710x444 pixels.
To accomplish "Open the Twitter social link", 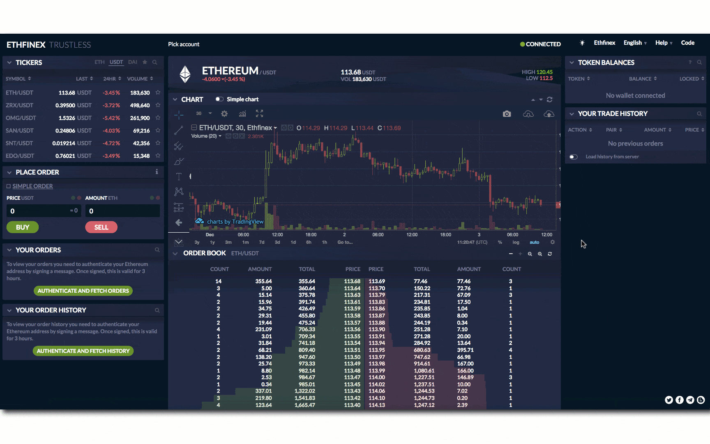I will (669, 400).
